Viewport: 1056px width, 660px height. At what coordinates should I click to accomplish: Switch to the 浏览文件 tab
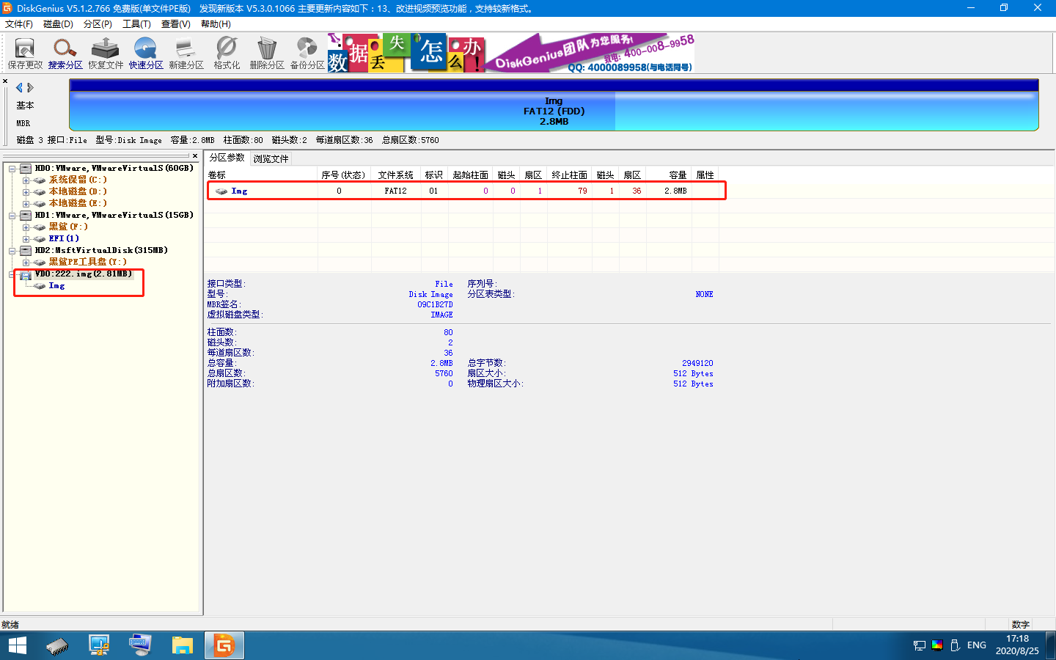[271, 158]
